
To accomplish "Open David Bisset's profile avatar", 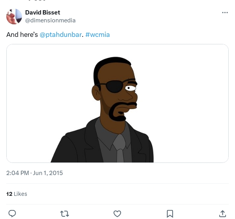I will (14, 16).
